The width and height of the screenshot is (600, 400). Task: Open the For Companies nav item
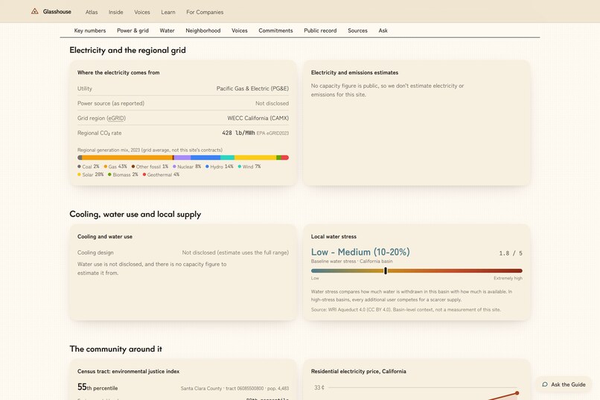205,12
